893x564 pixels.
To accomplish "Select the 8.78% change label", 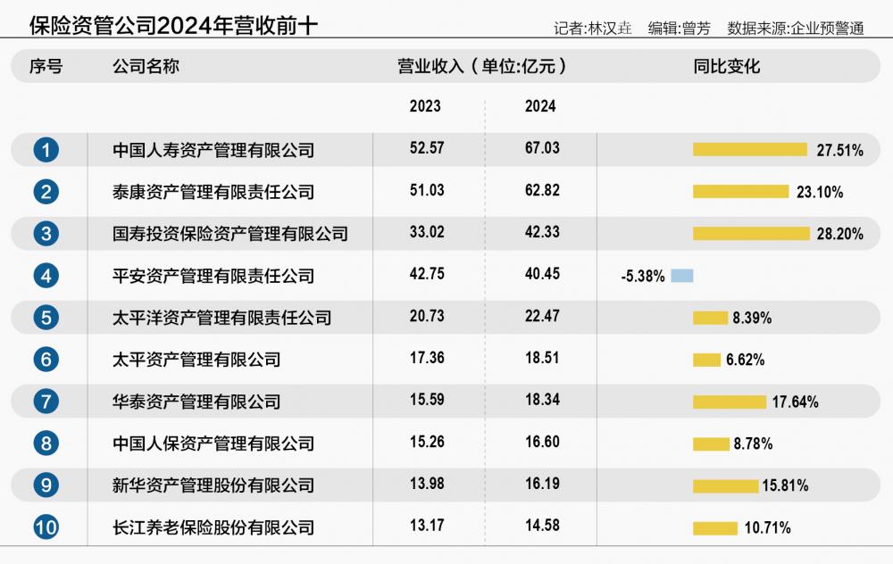I will (x=754, y=444).
